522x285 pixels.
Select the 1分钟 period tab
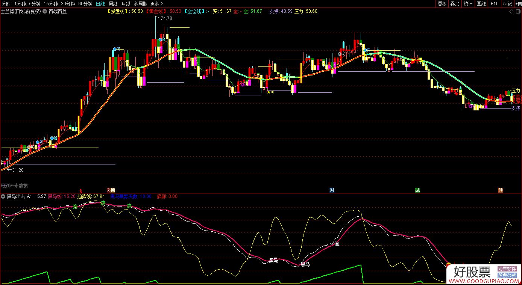click(20, 4)
